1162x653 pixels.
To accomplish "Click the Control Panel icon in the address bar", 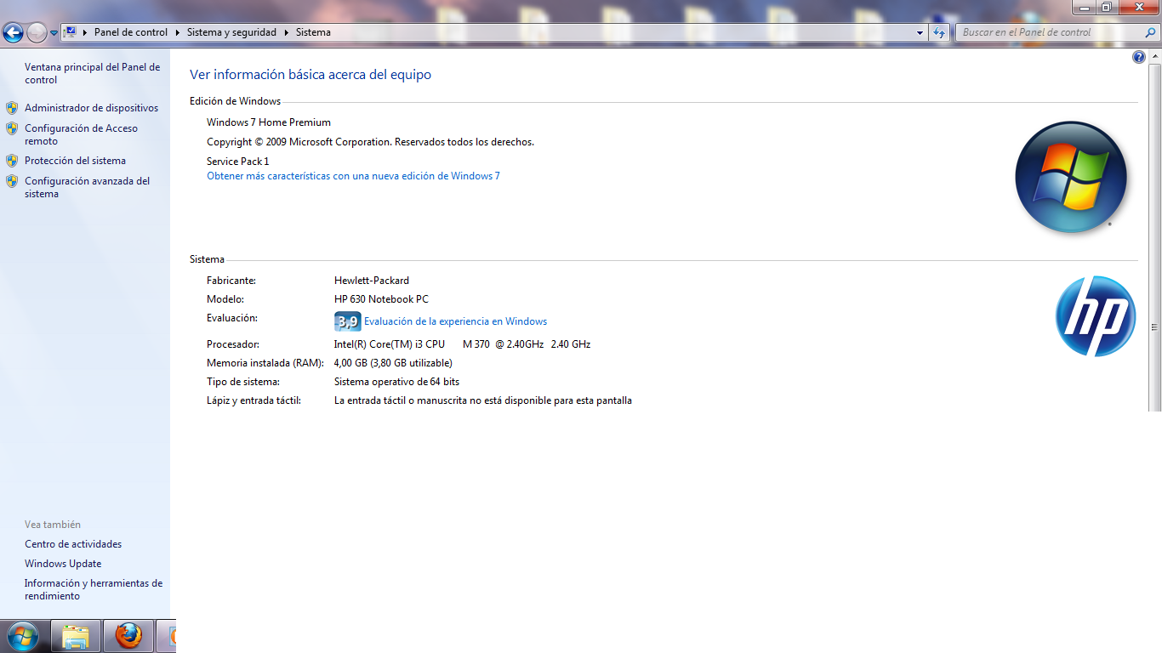I will pos(71,32).
